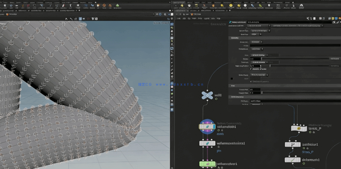
Task: Select the wavy yellow-icon node
Action: click(x=298, y=128)
